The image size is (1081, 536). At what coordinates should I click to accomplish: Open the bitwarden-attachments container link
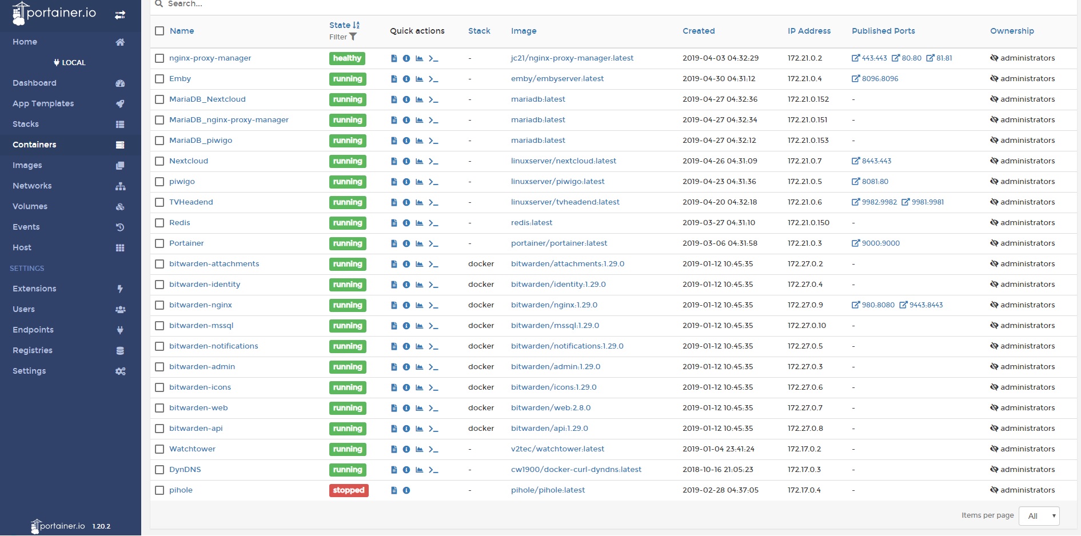tap(214, 264)
